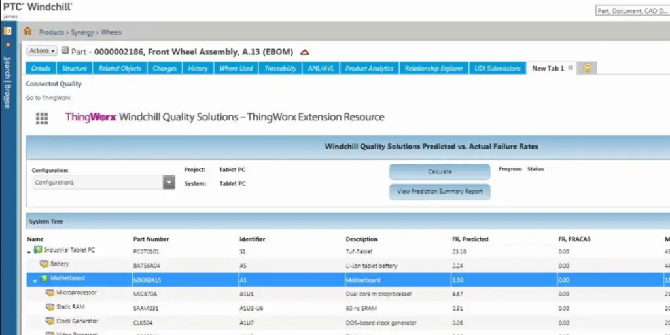The image size is (670, 335).
Task: Click part number PC070101 cell
Action: pyautogui.click(x=146, y=251)
